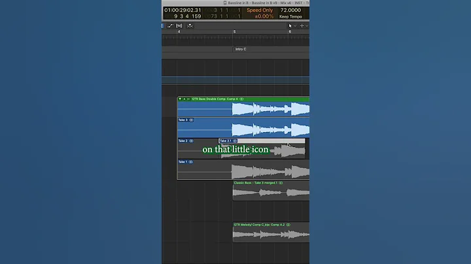Select the Take 3 label
Viewport: 471px width, 264px height.
coord(183,120)
